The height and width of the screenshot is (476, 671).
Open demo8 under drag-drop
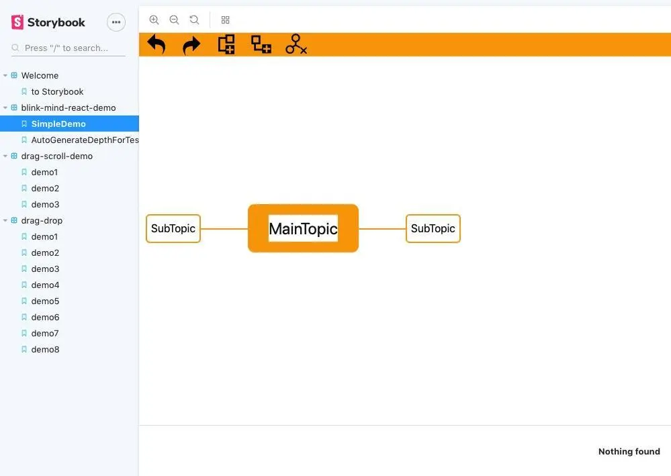[45, 349]
